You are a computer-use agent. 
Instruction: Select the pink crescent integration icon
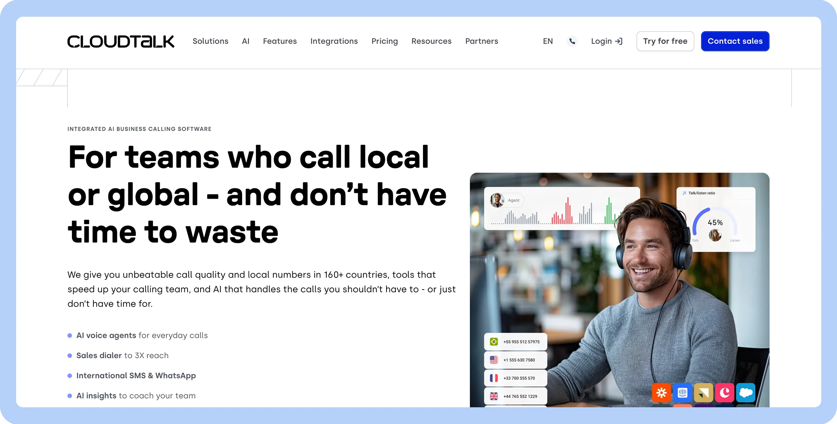[x=725, y=393]
